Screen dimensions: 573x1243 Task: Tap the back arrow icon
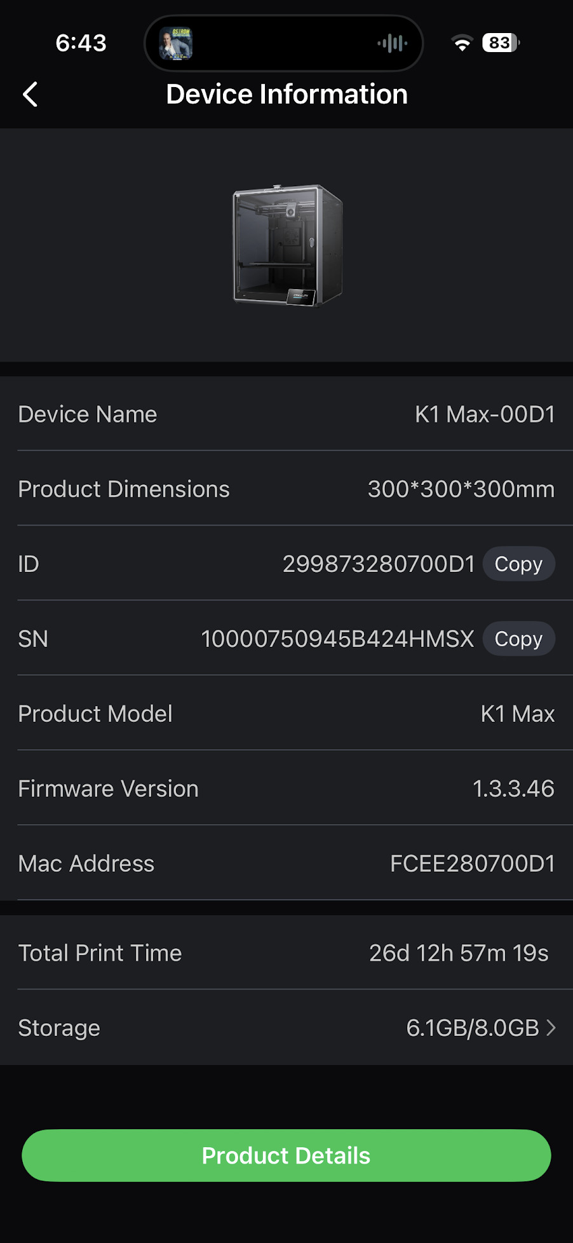click(x=30, y=95)
